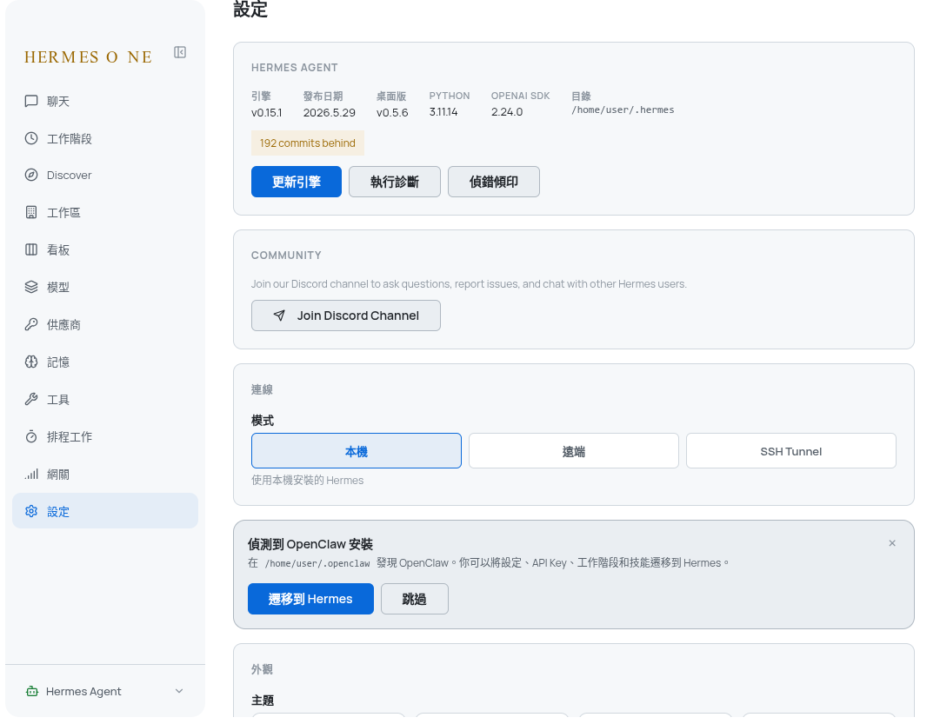Open the 聊天 page

pos(105,102)
